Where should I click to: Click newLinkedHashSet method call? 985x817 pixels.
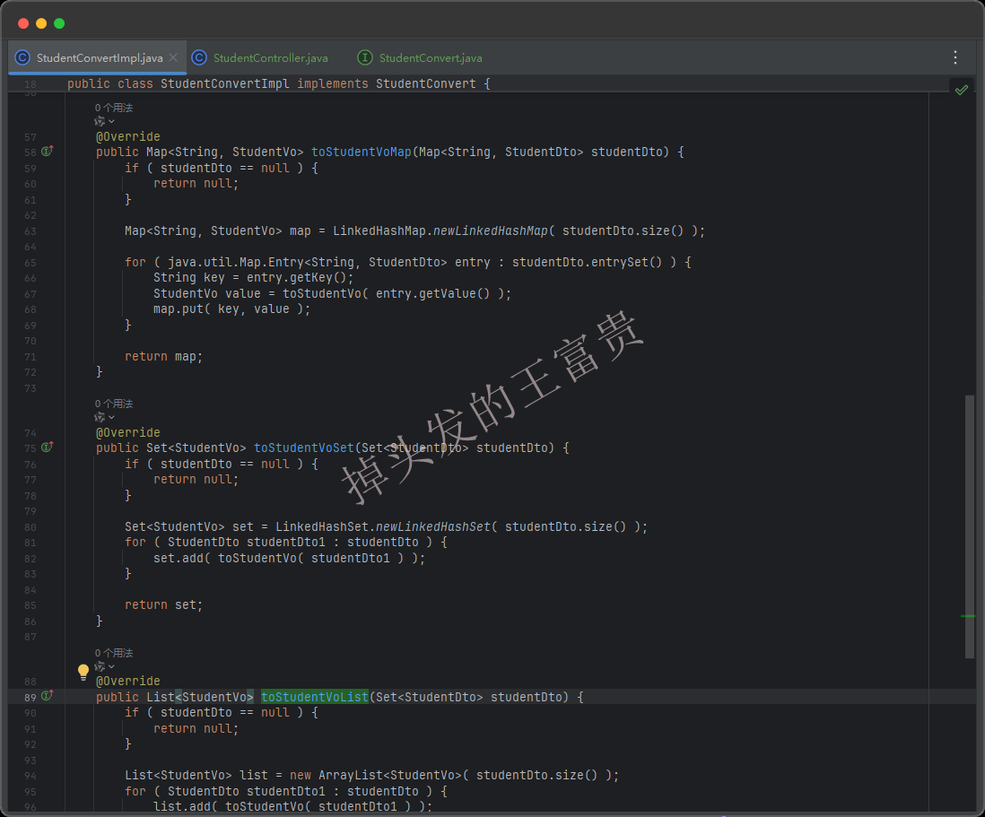[x=432, y=526]
